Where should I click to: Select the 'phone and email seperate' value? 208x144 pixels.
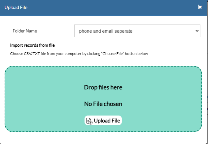[x=106, y=31]
